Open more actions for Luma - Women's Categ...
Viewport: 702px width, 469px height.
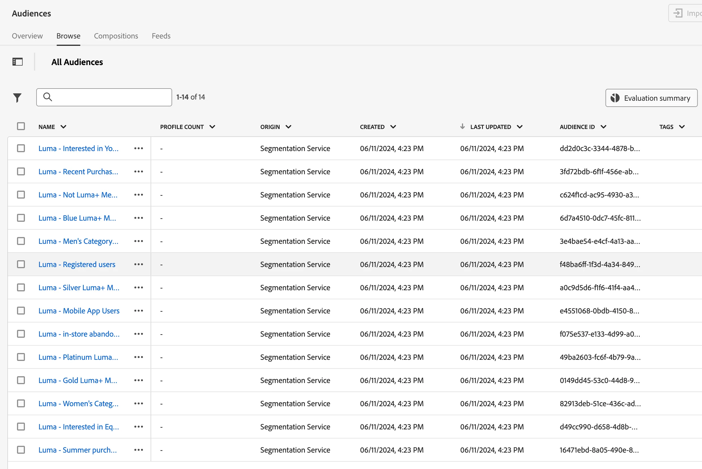coord(138,403)
